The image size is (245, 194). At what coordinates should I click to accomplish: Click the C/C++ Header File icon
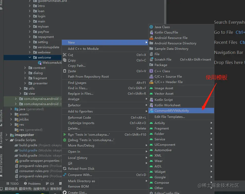(151, 82)
